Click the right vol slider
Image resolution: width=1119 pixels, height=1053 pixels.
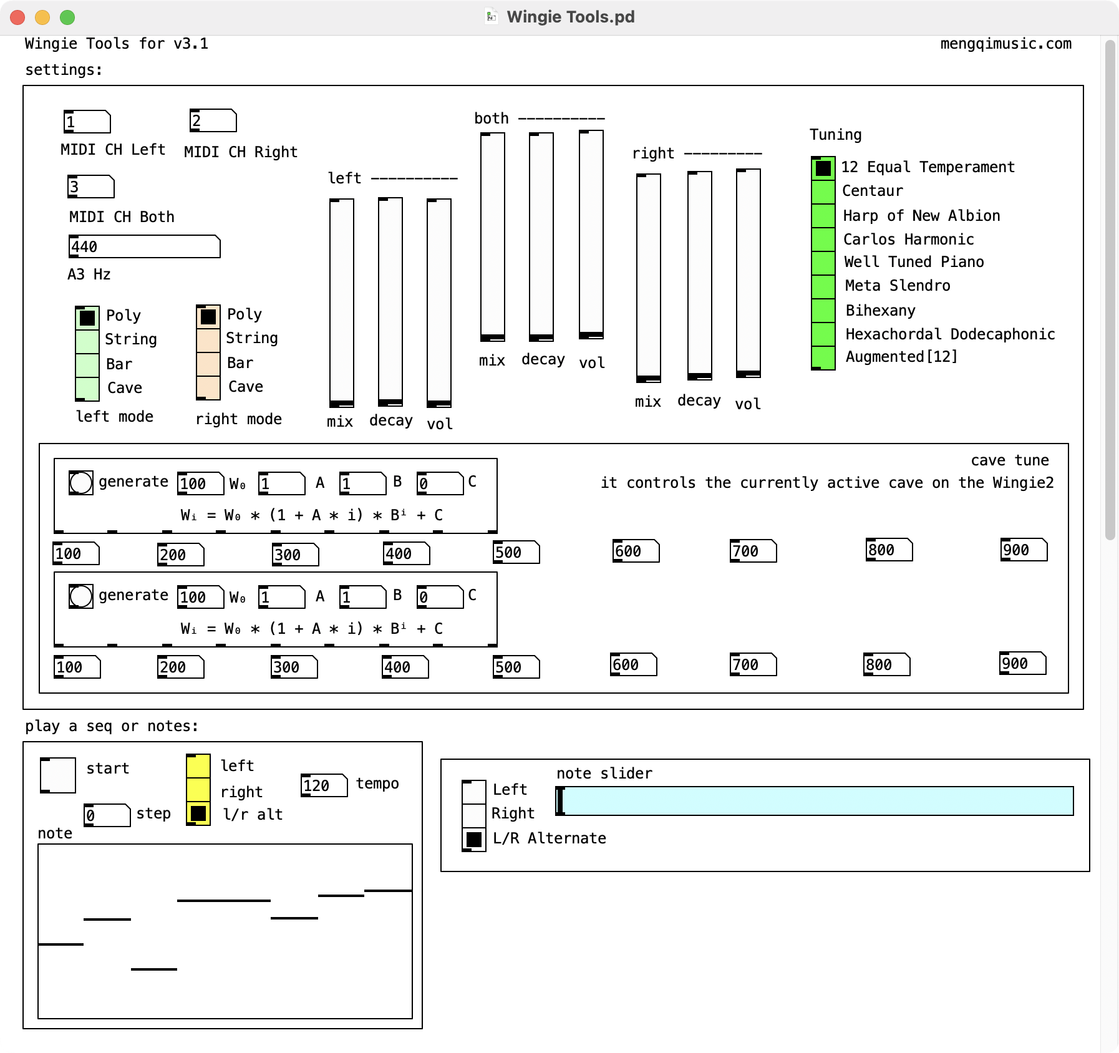click(748, 273)
